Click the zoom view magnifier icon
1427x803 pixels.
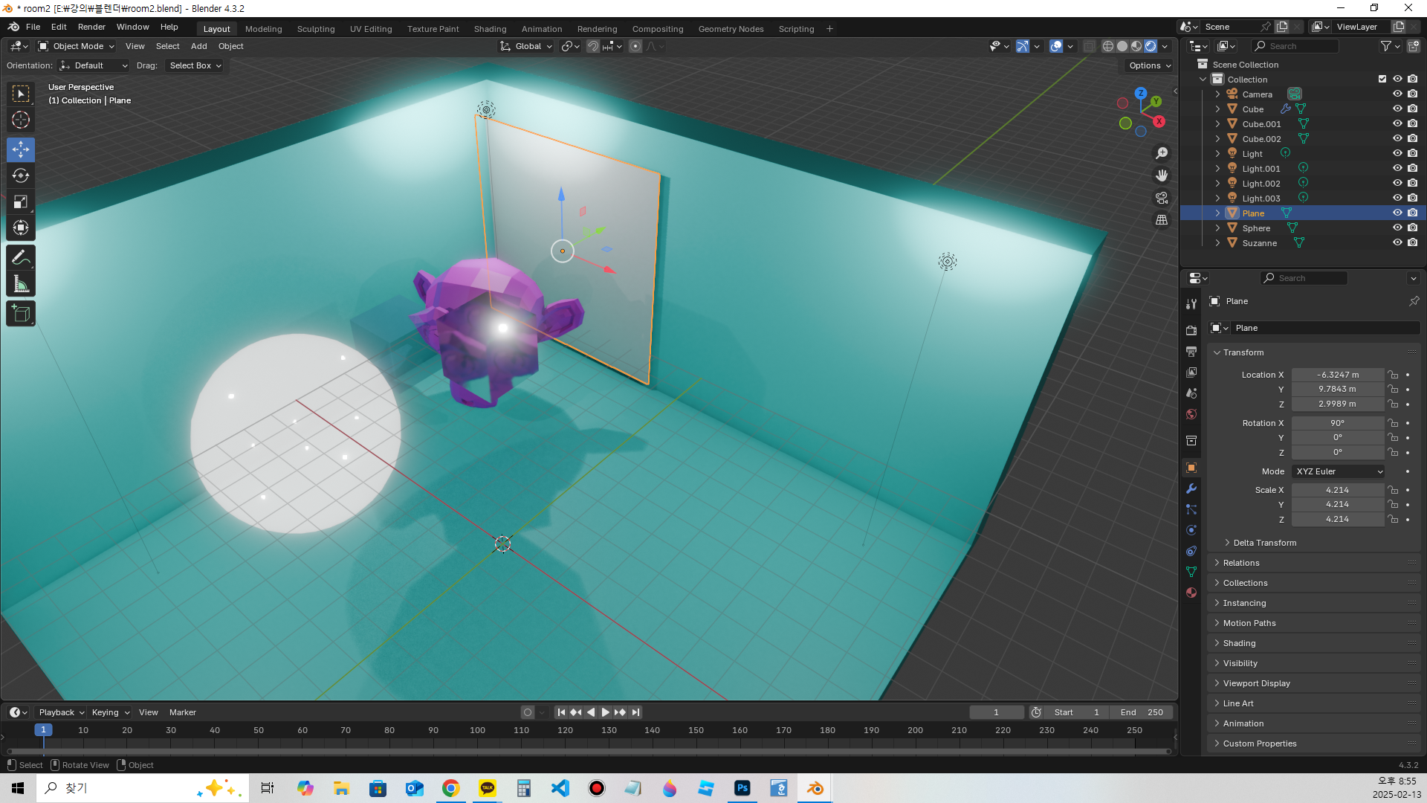tap(1162, 153)
